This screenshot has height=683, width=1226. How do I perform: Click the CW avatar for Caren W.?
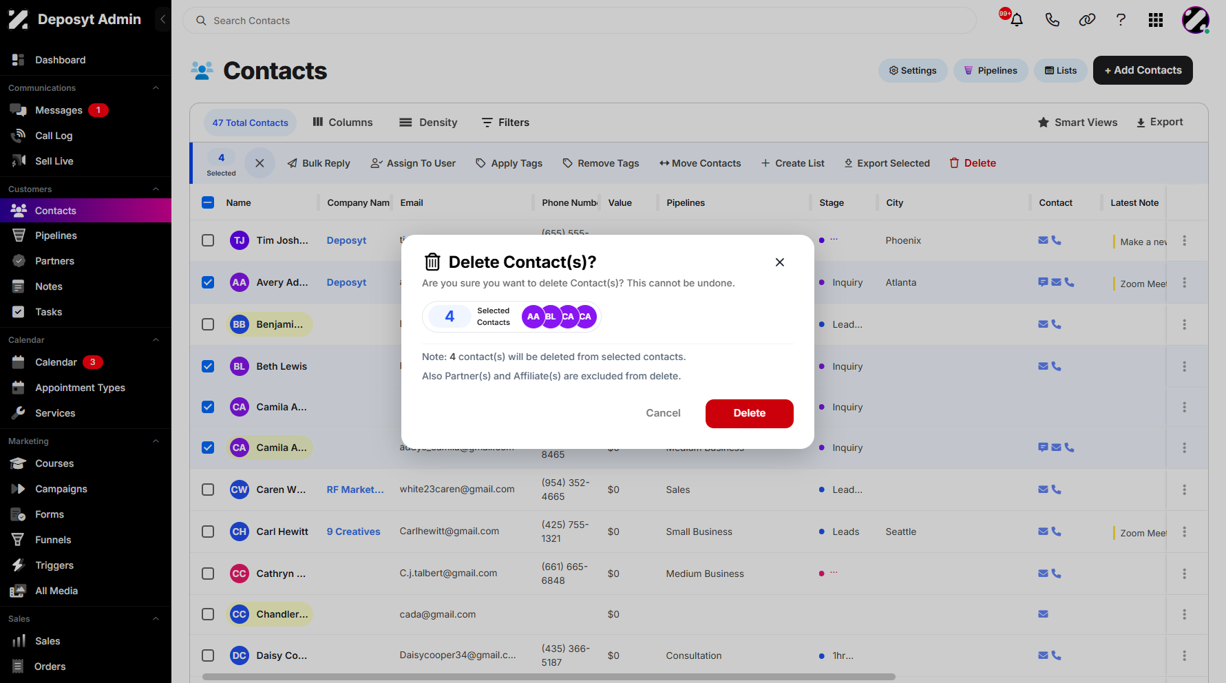239,490
